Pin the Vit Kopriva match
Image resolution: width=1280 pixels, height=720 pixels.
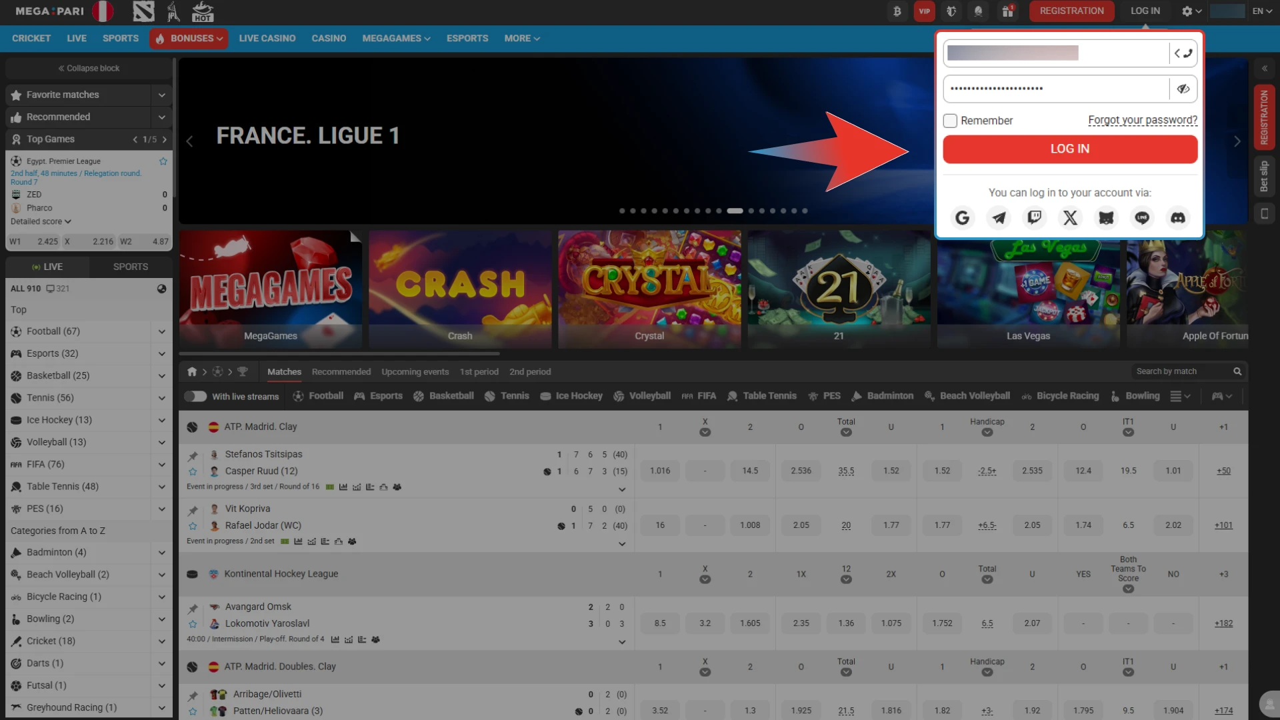point(193,511)
